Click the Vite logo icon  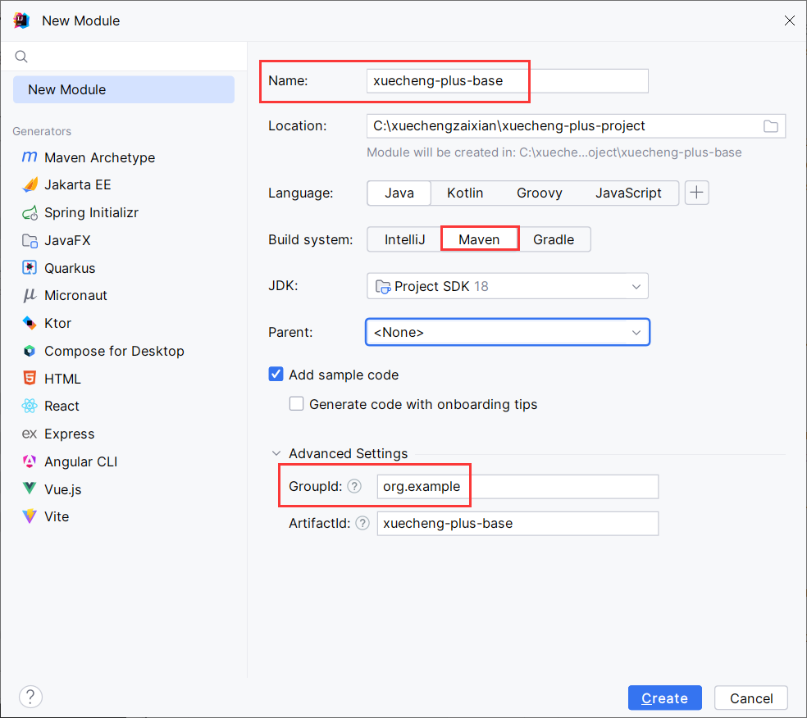point(30,516)
